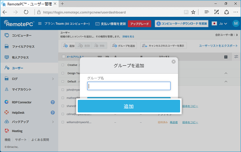Toggle the hamburger menu next to logo
241x152 pixels.
point(40,24)
